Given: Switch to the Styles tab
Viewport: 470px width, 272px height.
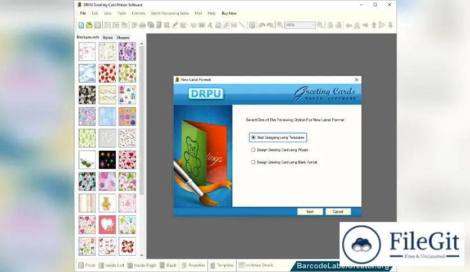Looking at the screenshot, I should (x=107, y=38).
